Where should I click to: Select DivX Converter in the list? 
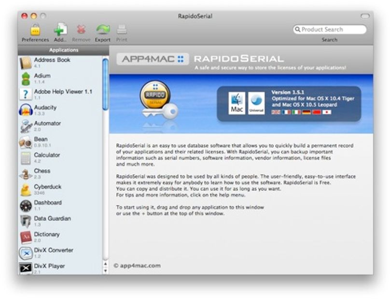click(x=60, y=253)
